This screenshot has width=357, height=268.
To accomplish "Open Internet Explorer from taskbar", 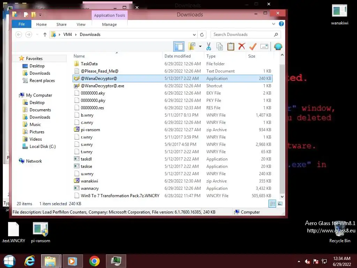I will (30, 261).
